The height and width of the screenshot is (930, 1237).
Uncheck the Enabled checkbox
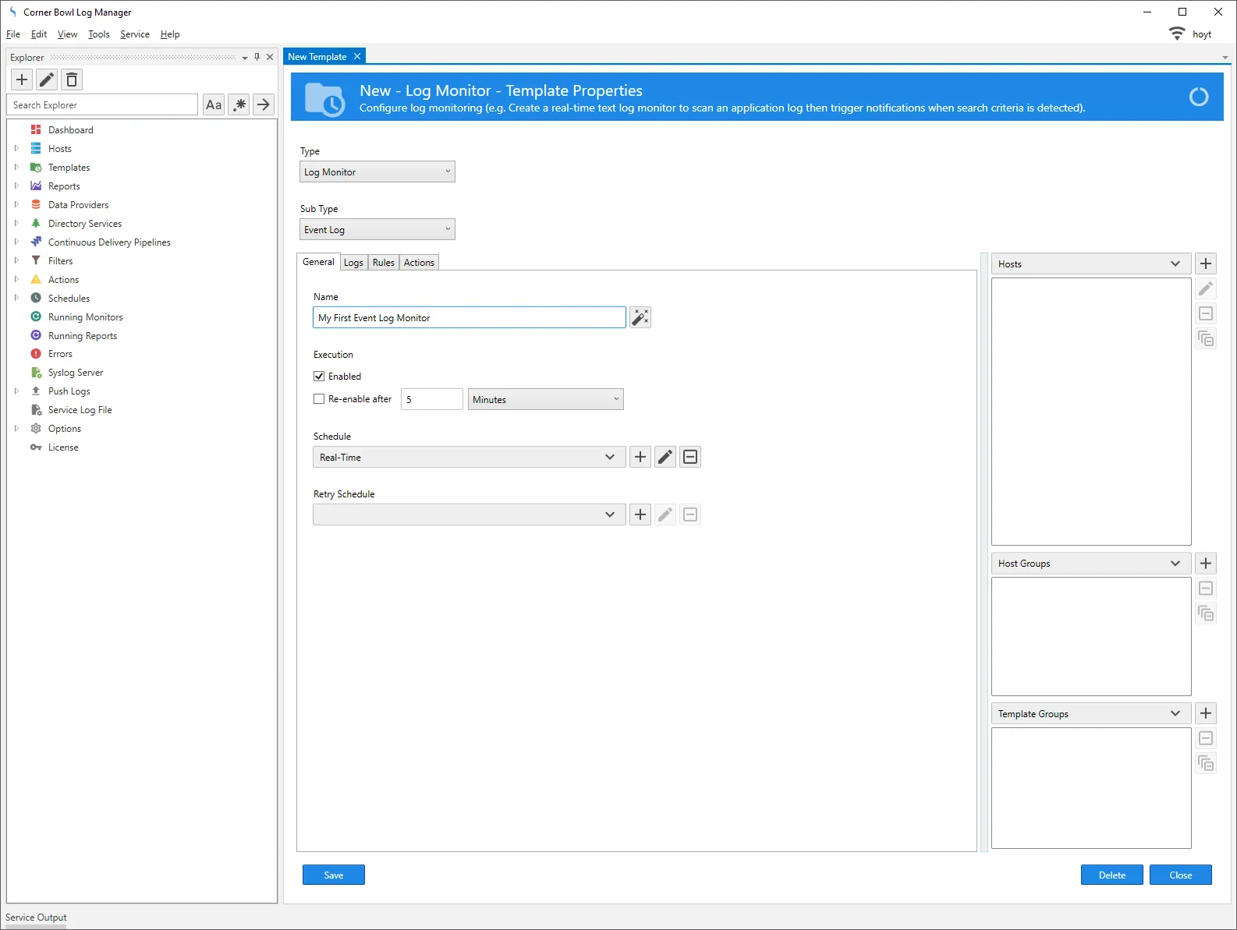click(319, 377)
